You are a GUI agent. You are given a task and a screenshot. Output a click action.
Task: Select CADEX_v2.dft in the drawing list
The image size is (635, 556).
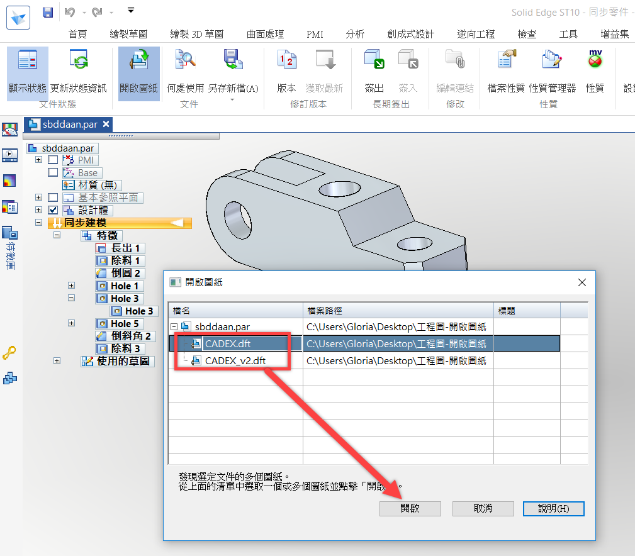click(235, 360)
